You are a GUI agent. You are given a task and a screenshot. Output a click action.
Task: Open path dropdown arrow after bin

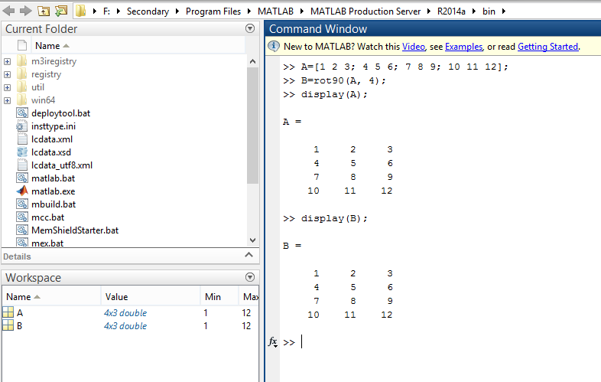click(504, 11)
